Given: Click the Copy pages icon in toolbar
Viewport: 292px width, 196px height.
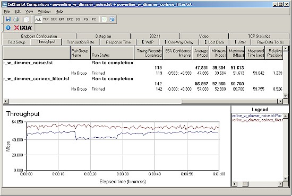Looking at the screenshot, I should 27,19.
